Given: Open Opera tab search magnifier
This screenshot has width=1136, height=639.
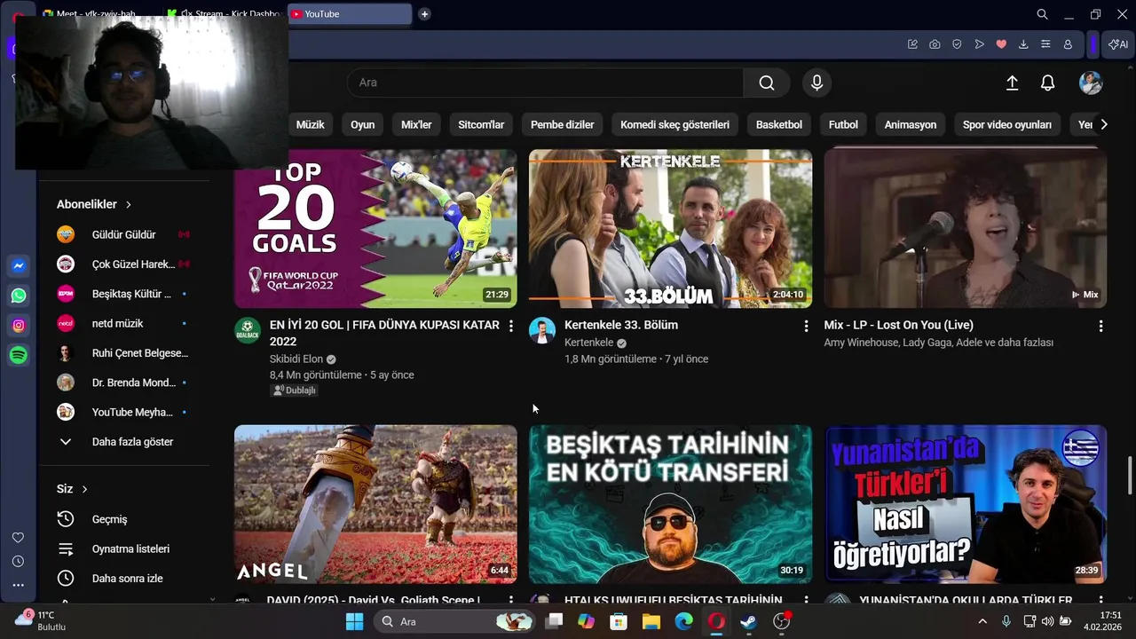Looking at the screenshot, I should point(1043,14).
